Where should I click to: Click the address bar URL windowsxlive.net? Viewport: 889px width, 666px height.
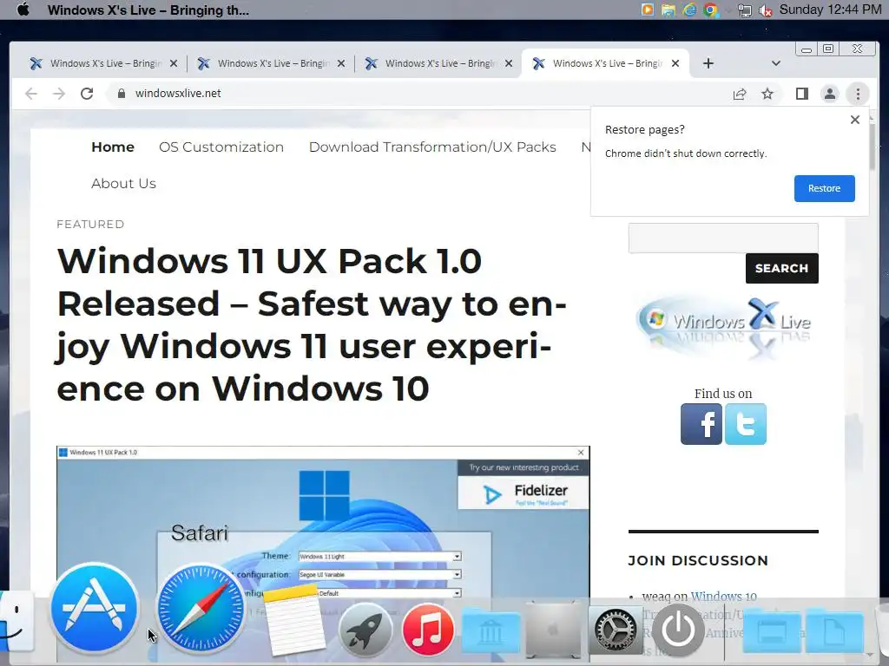point(178,94)
